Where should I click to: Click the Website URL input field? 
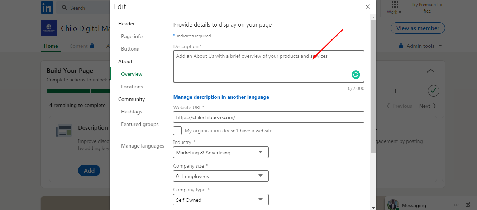(269, 117)
